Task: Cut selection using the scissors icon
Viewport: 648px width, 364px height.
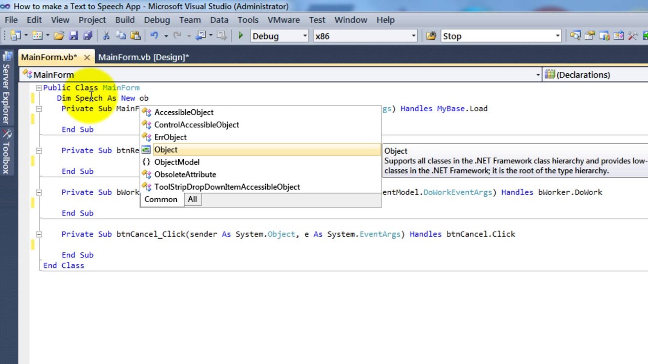Action: point(106,36)
